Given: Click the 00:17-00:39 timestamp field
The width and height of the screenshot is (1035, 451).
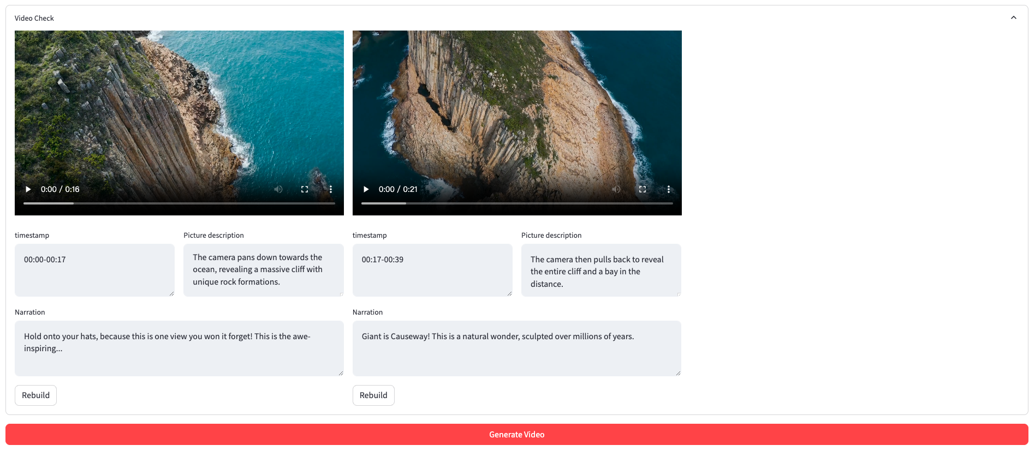Looking at the screenshot, I should click(432, 270).
